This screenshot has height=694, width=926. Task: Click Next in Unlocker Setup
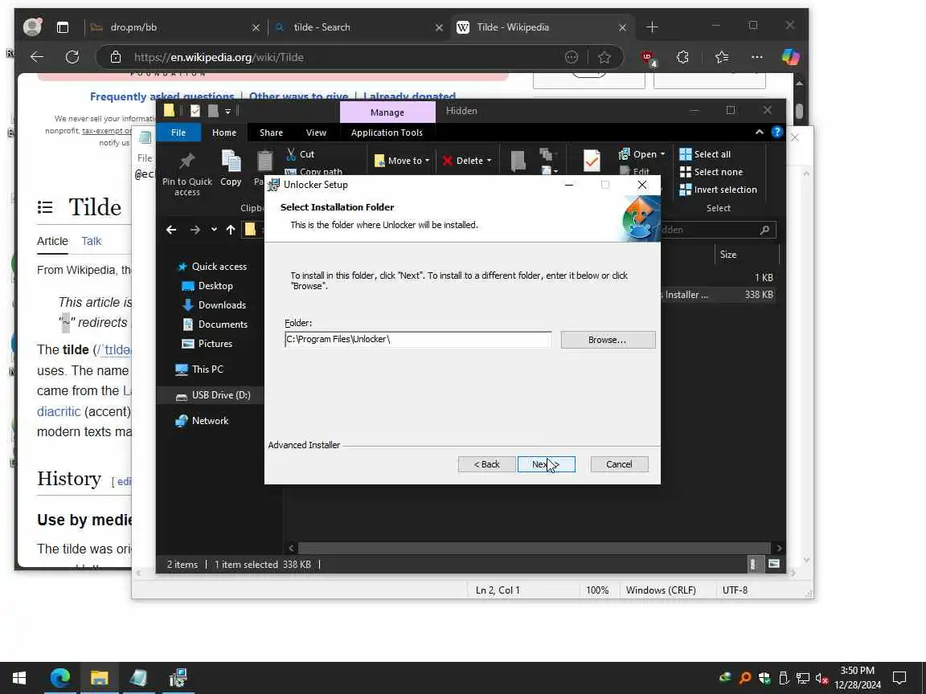[x=547, y=464]
